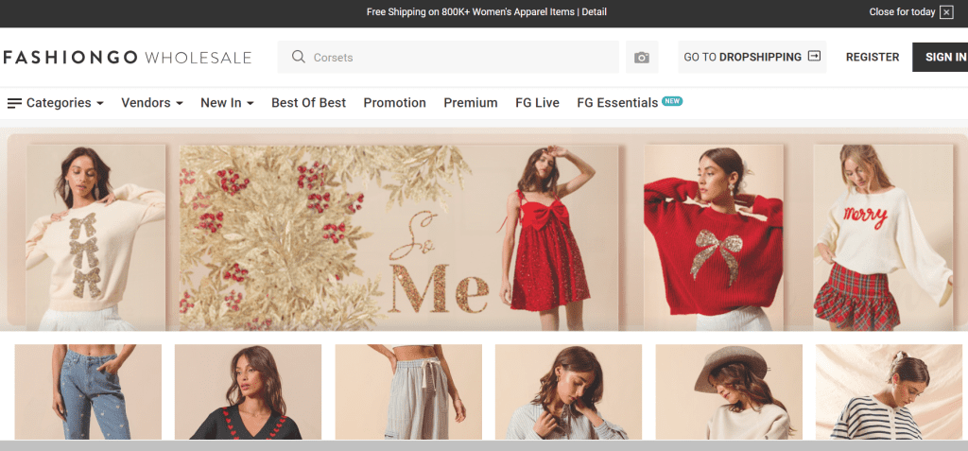
Task: Click the hamburger Categories menu icon
Action: tap(14, 103)
